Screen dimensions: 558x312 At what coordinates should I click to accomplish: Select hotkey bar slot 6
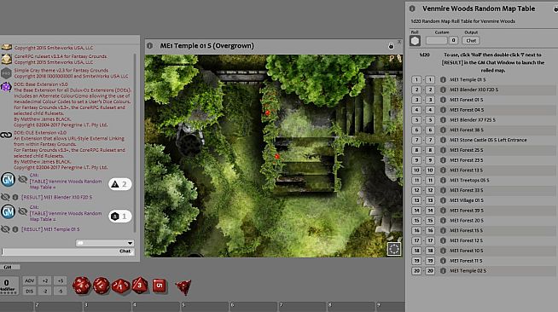point(253,307)
